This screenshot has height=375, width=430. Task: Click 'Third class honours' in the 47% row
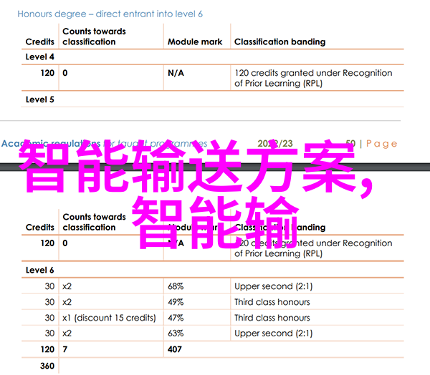click(272, 318)
